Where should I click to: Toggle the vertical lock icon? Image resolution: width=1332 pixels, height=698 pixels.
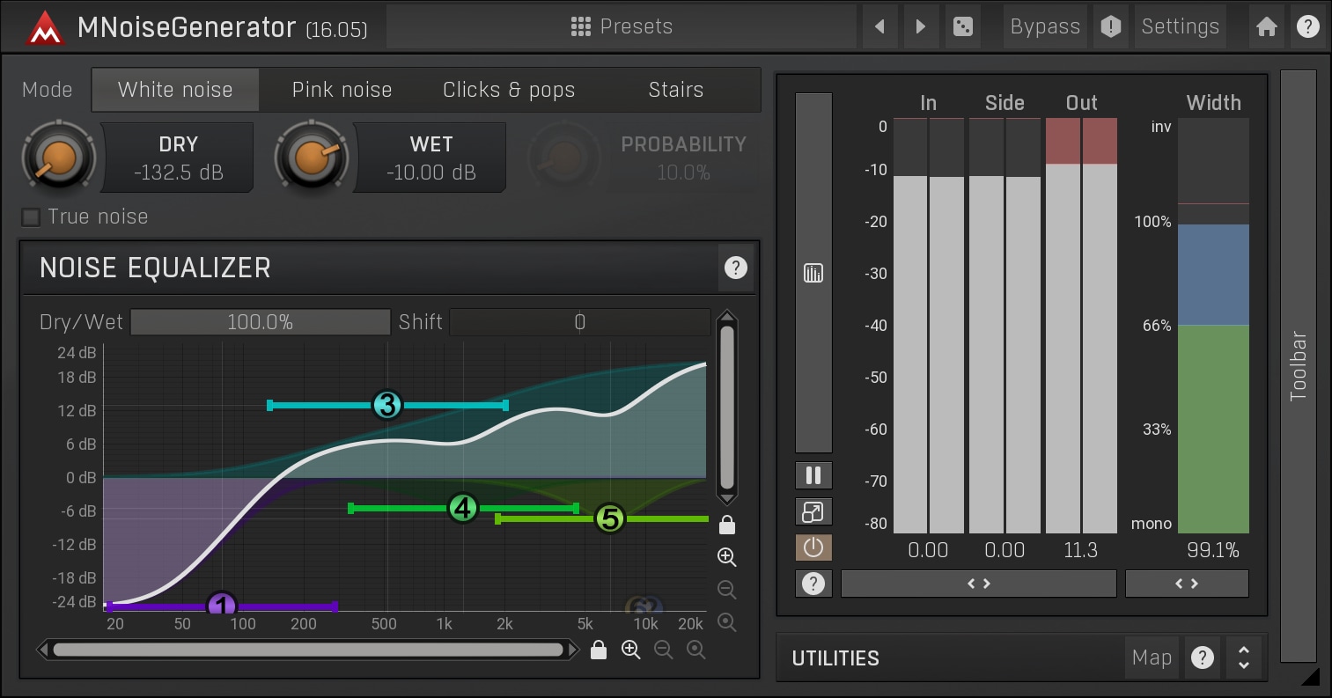click(727, 525)
